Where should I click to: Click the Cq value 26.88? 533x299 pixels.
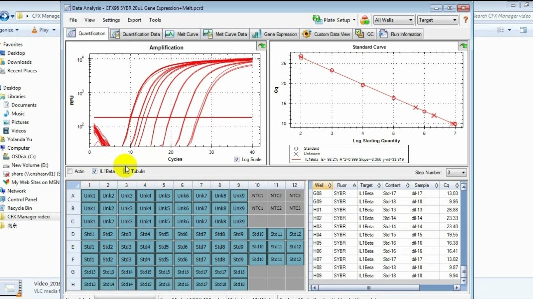(452, 210)
